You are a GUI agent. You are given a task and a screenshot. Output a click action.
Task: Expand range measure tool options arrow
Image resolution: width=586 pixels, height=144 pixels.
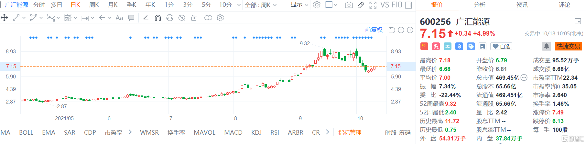92,18
